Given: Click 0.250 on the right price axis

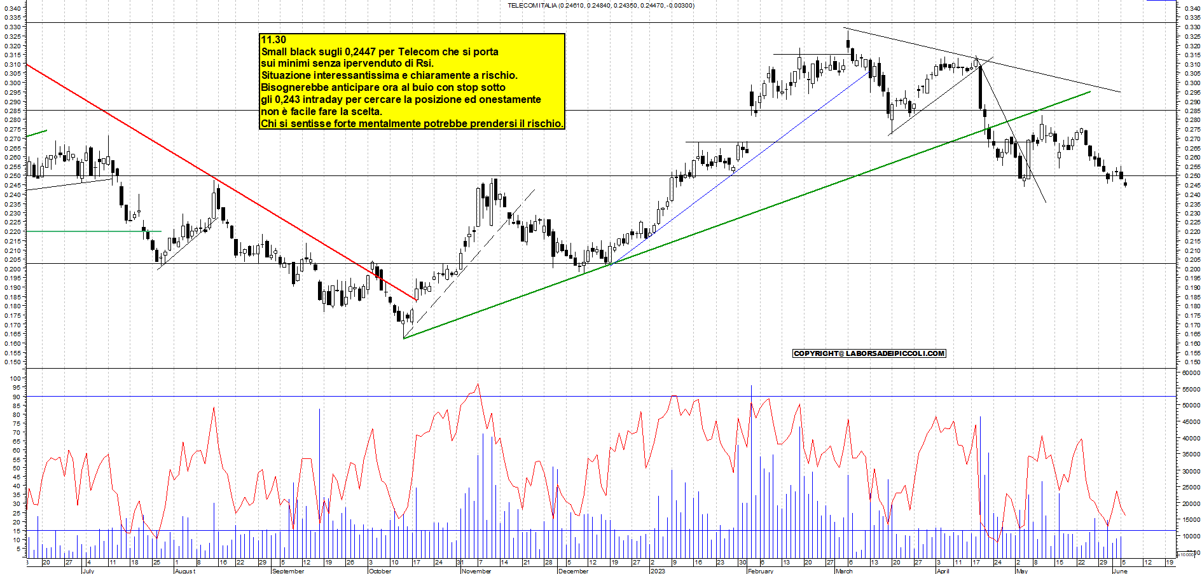Looking at the screenshot, I should [1192, 176].
